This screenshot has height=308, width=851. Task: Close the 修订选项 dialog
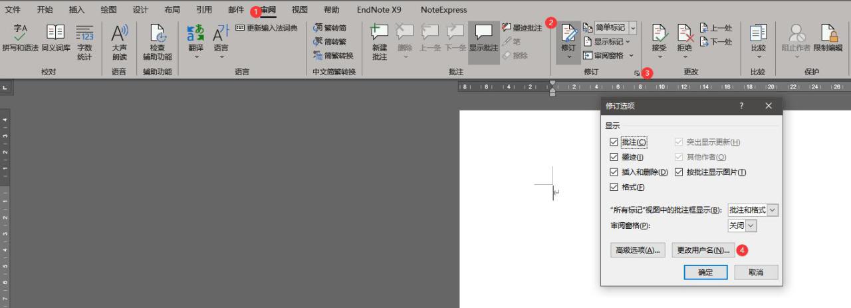point(769,106)
